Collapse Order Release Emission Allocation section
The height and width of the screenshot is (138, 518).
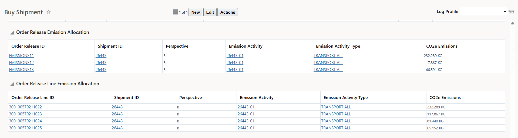12,33
